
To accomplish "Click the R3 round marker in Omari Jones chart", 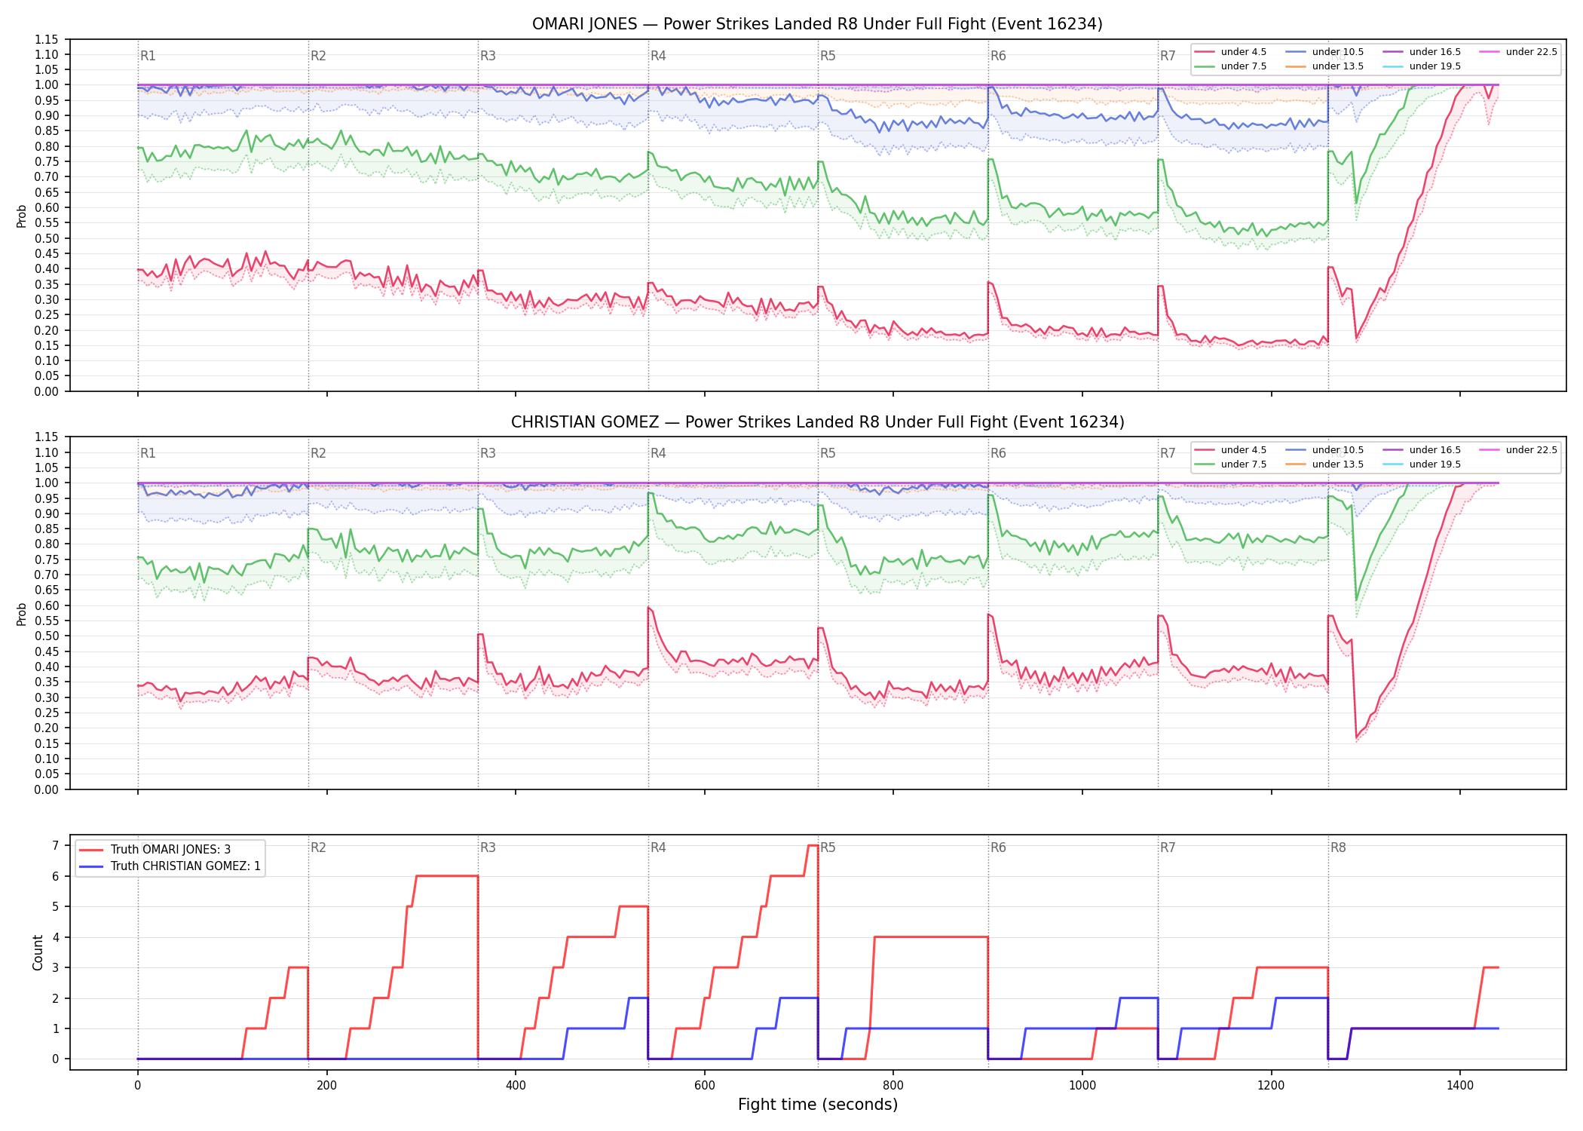I will click(488, 56).
